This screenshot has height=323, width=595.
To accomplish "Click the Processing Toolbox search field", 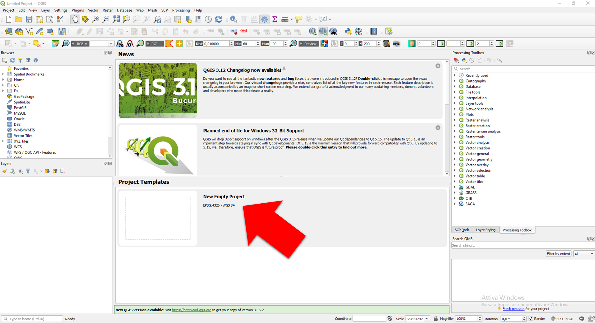I will point(524,69).
